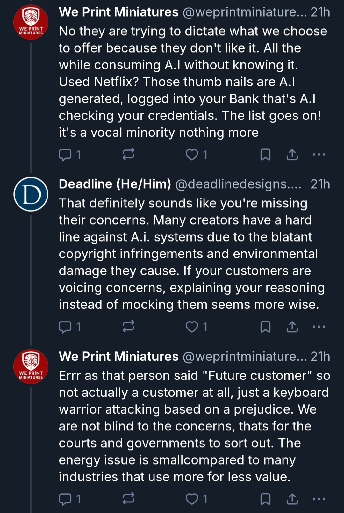Like the "Future customer" reply post
This screenshot has width=344, height=513.
(x=192, y=499)
